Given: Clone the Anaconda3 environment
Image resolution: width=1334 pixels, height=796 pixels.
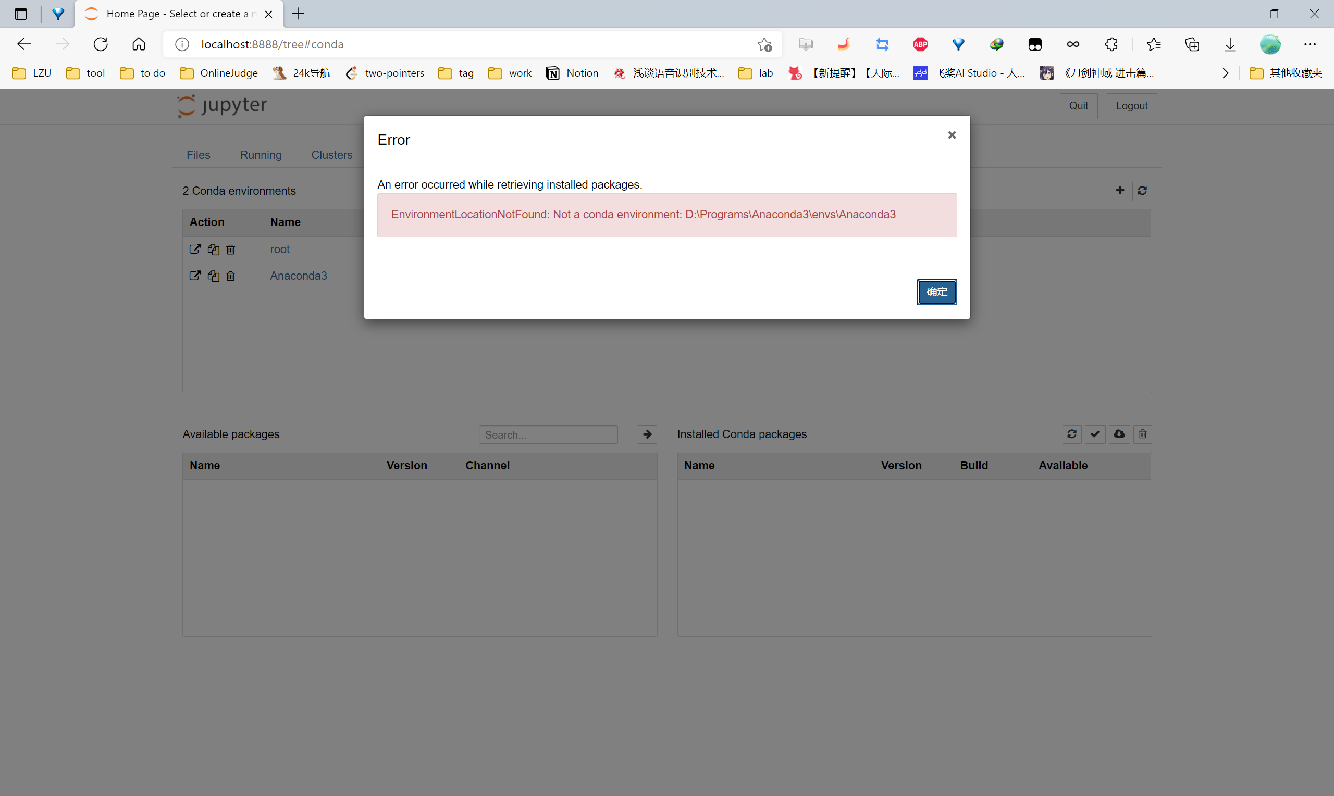Looking at the screenshot, I should coord(214,276).
